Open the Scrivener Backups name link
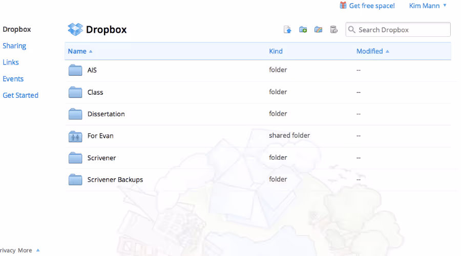Screen dimensions: 461x256 point(115,180)
